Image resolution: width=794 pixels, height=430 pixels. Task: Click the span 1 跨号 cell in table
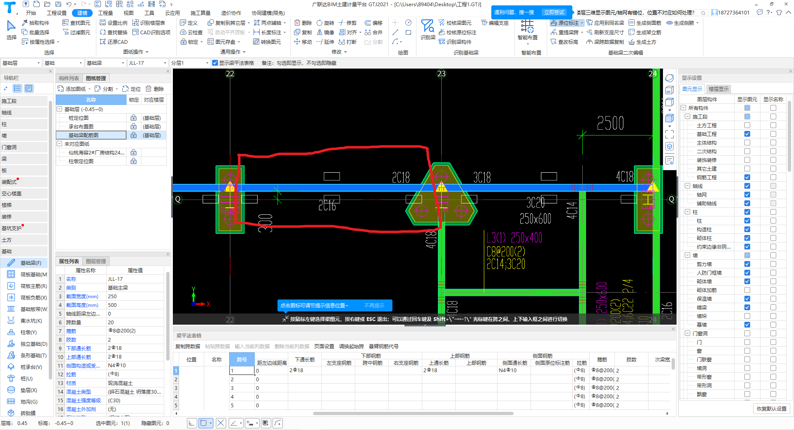click(x=242, y=371)
